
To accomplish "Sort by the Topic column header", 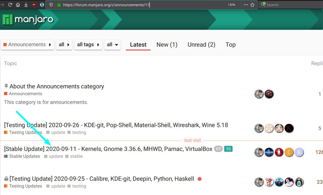I will [x=11, y=63].
